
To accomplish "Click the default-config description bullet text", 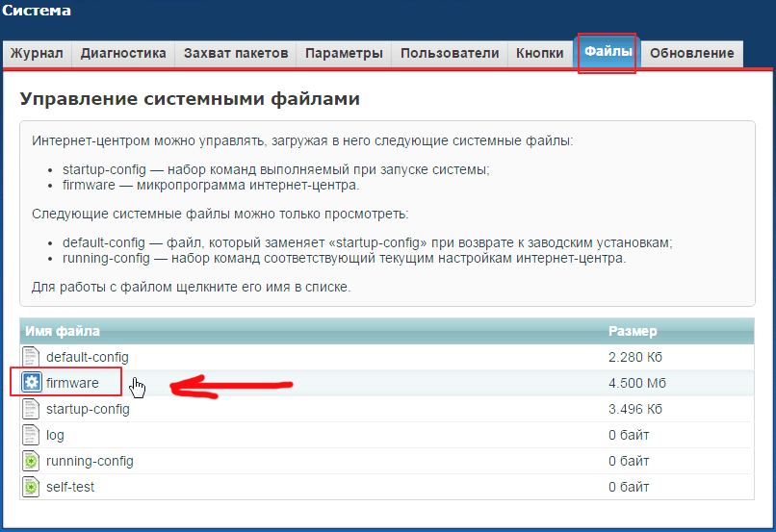I will click(367, 242).
